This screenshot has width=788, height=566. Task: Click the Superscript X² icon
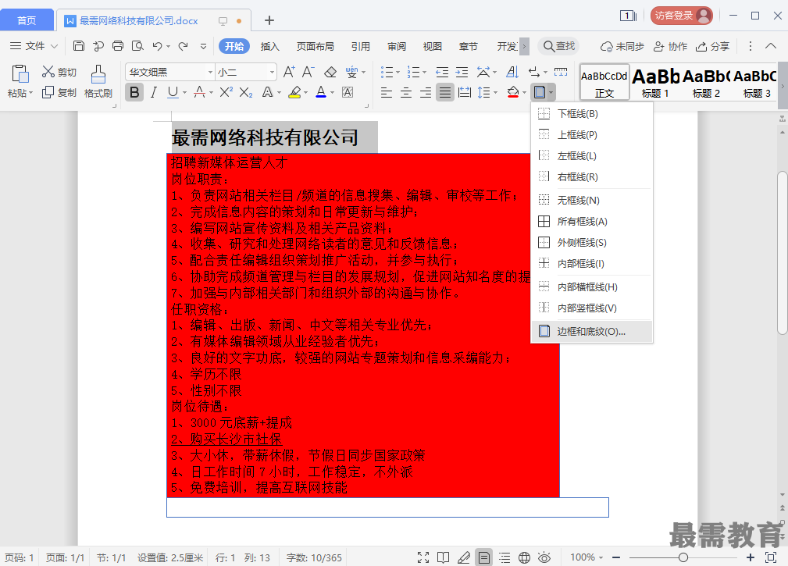[226, 92]
